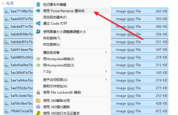Screen dimensions: 178x115
Task: Click Honeyview icon next to 用Honeyview浏览(3)
Action: tap(38, 65)
